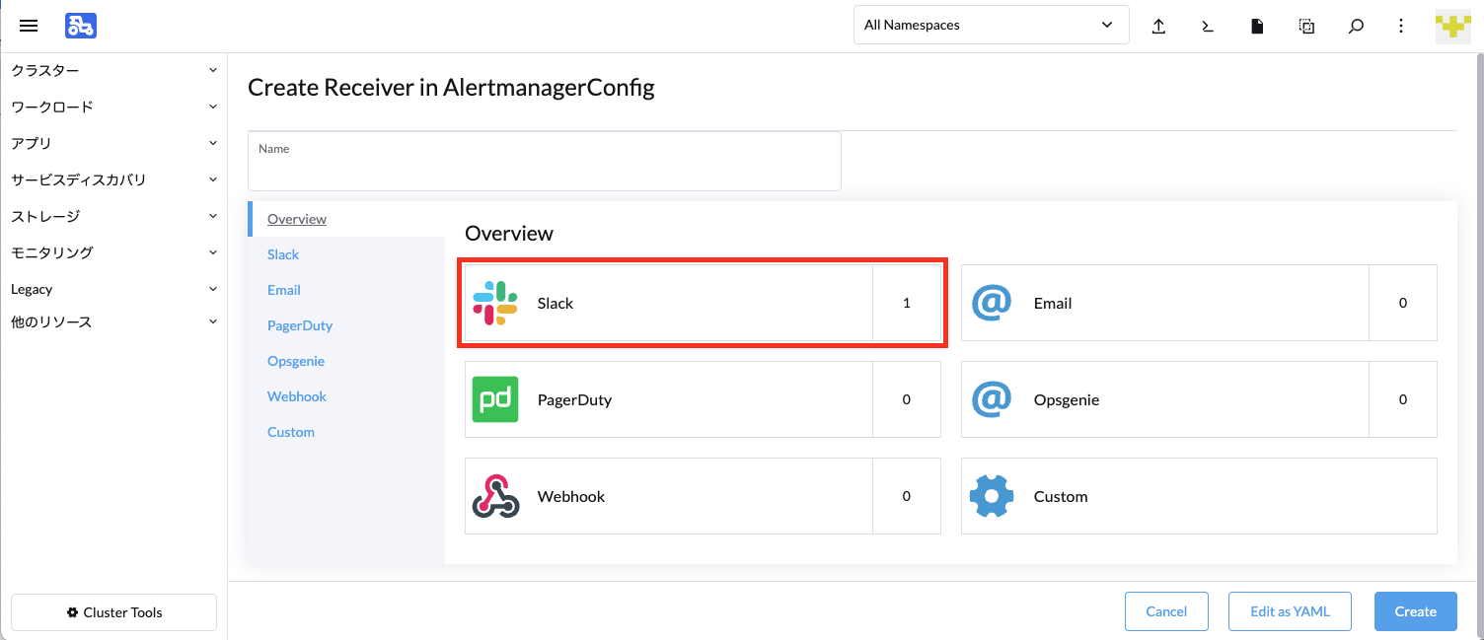Expand the モニタリング sidebar section
The width and height of the screenshot is (1484, 640).
(x=113, y=252)
